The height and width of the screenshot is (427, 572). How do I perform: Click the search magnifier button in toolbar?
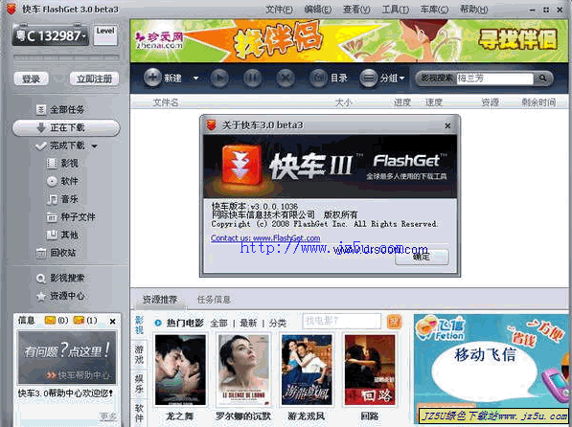(x=542, y=79)
